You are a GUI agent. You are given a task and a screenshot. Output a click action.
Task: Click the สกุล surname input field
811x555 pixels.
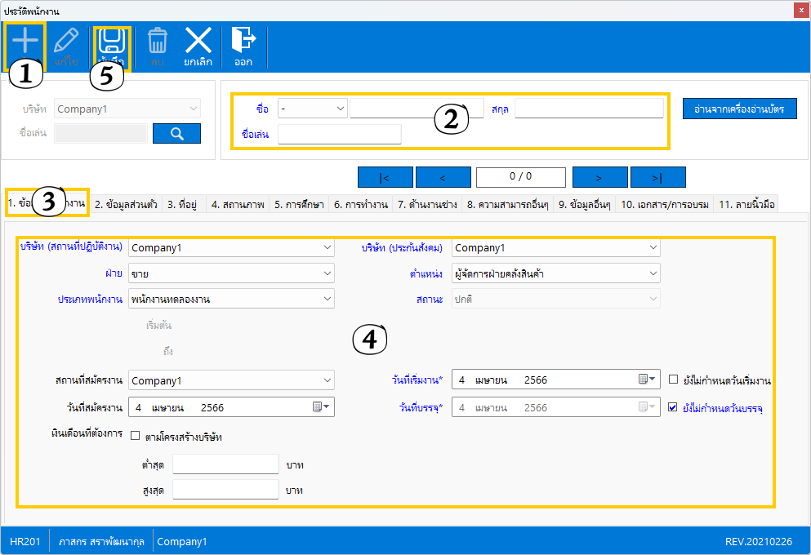click(x=589, y=109)
